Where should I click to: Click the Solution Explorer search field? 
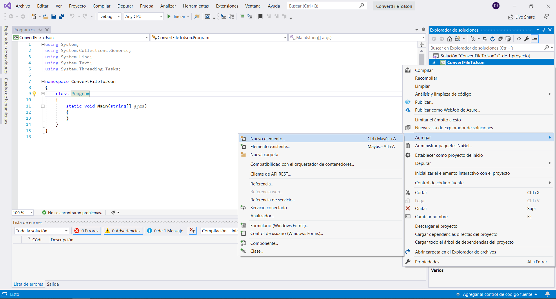click(x=486, y=48)
